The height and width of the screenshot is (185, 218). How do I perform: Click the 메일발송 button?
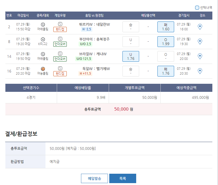pyautogui.click(x=94, y=178)
